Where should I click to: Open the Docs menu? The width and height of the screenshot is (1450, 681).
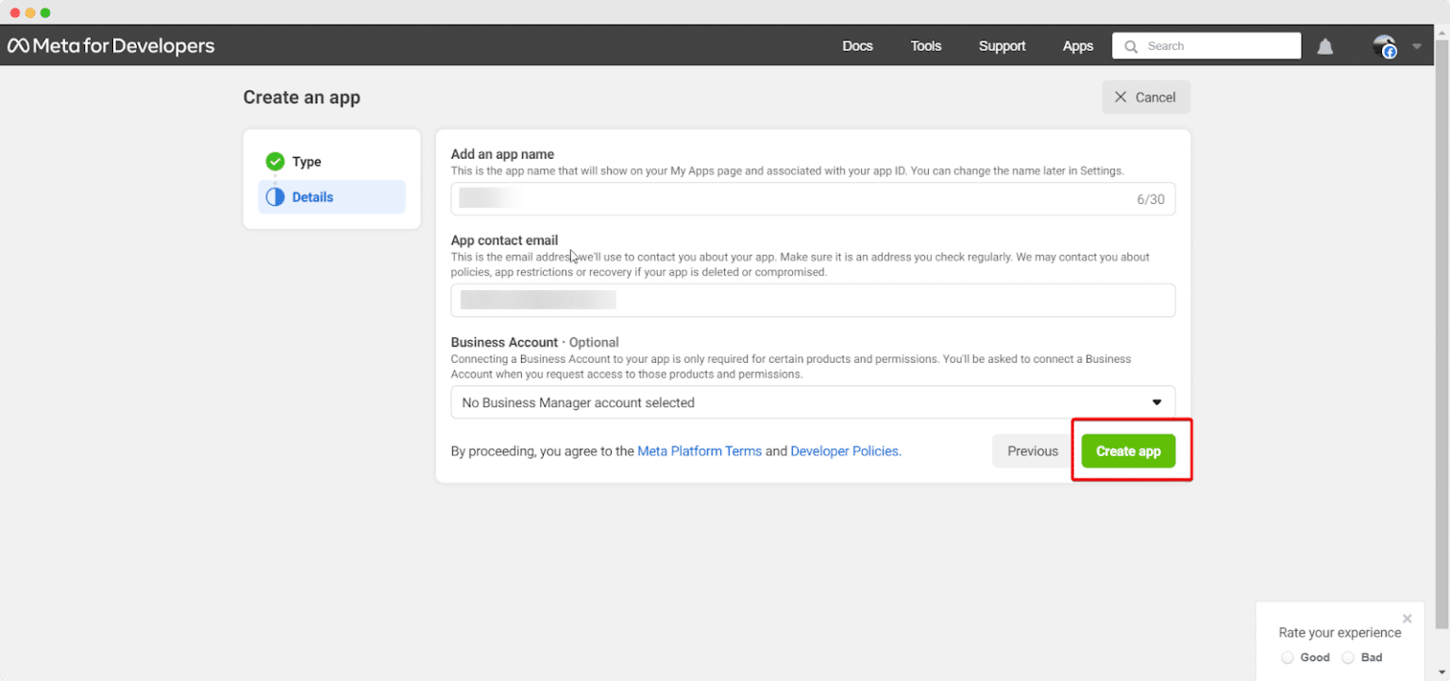pos(857,44)
